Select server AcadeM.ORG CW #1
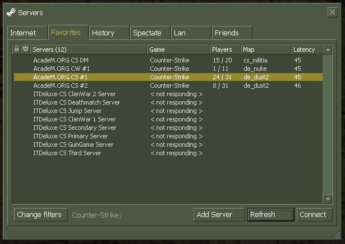 (168, 69)
